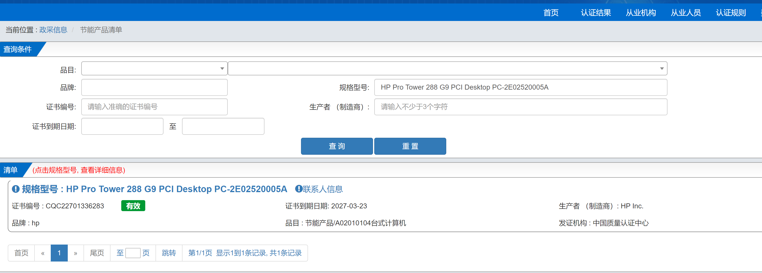Open the second wide 品目 subcategory dropdown

click(447, 68)
